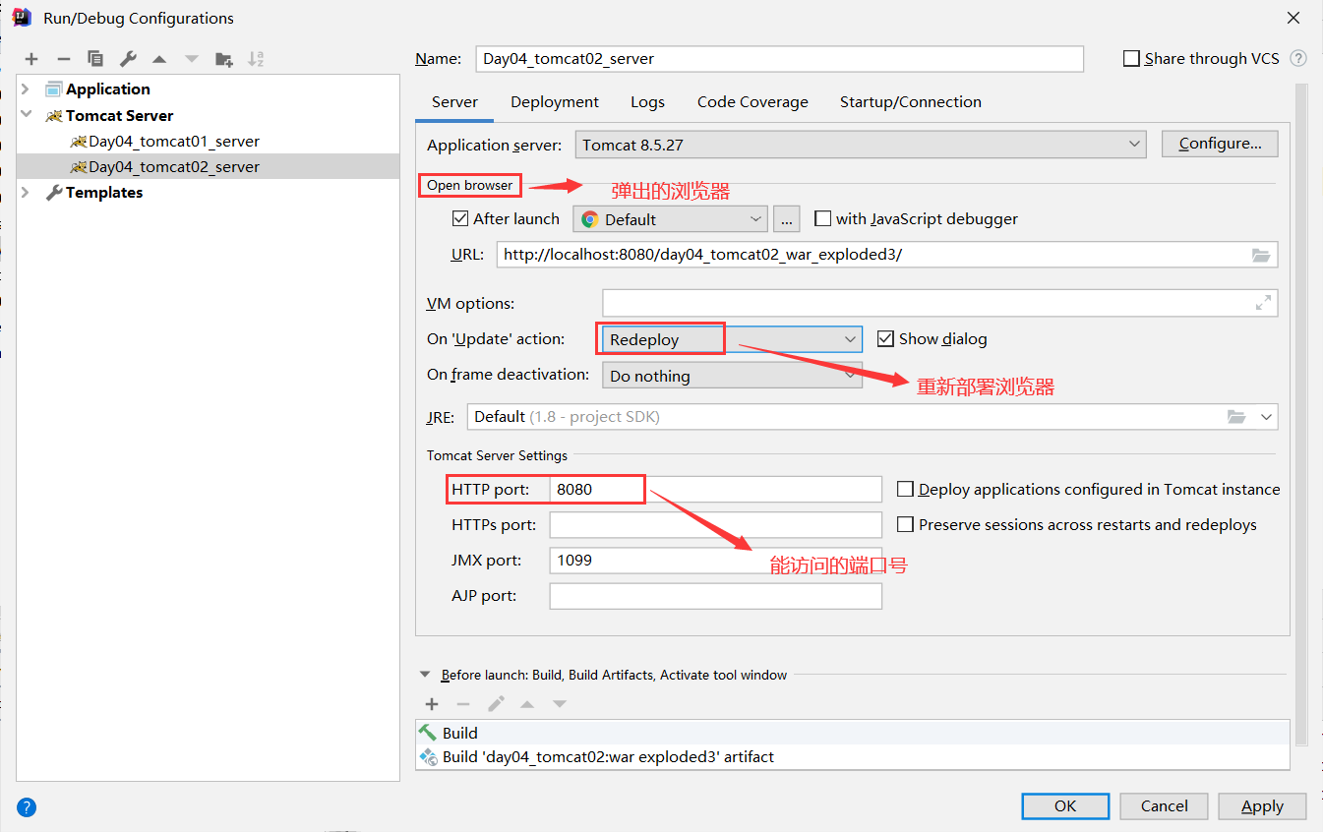
Task: Collapse the Before launch section
Action: (425, 675)
